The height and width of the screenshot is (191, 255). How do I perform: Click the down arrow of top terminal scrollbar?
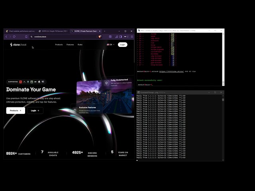223,85
